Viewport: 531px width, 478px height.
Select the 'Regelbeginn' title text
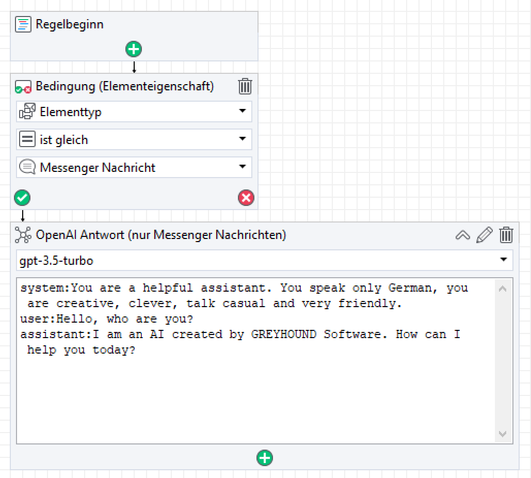[x=70, y=24]
